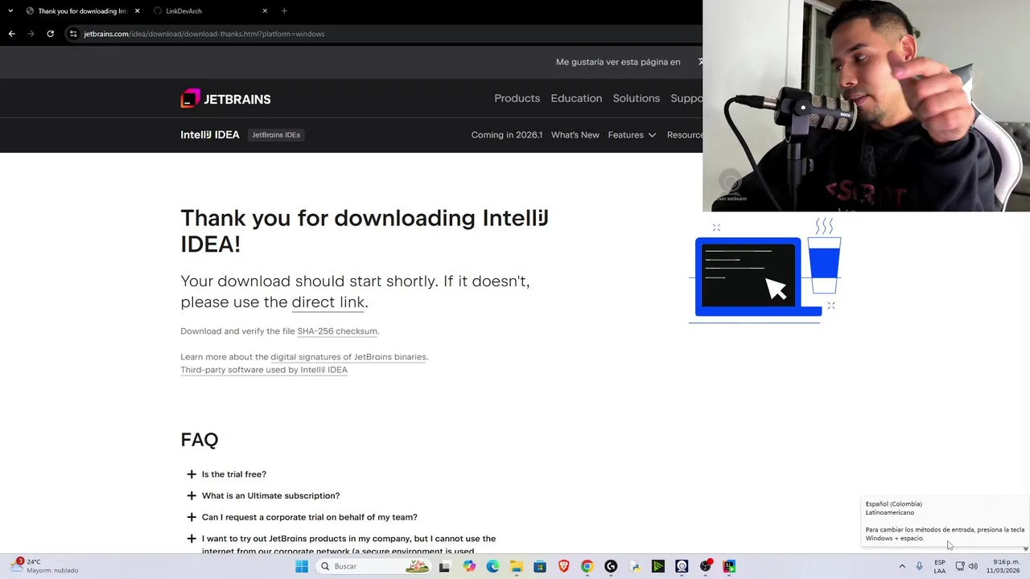
Task: Open Brave browser from the taskbar
Action: point(563,566)
